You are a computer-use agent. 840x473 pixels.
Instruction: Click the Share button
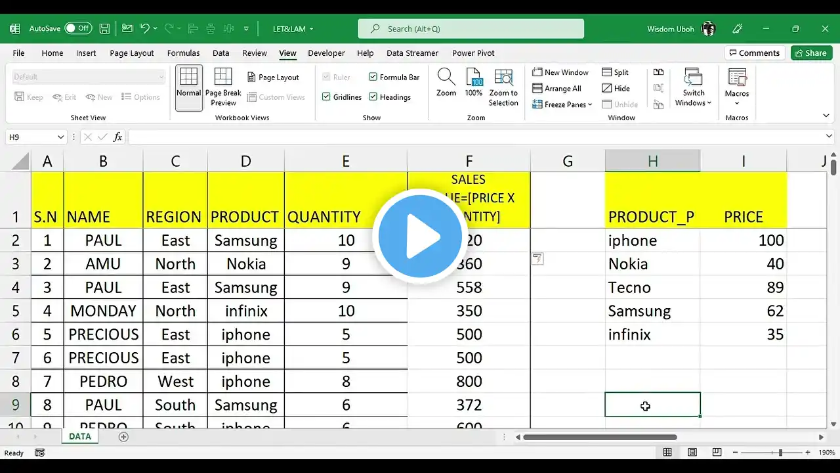[811, 53]
